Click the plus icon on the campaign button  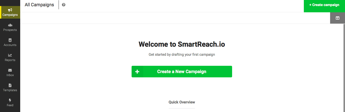pos(137,72)
